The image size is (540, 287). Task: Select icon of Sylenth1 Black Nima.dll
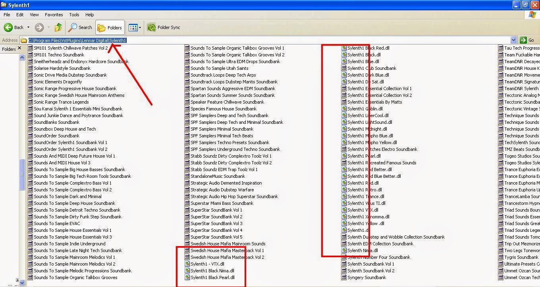pyautogui.click(x=187, y=271)
